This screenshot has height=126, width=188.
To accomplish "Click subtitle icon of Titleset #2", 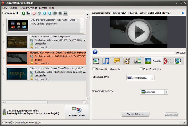I will [32, 63].
